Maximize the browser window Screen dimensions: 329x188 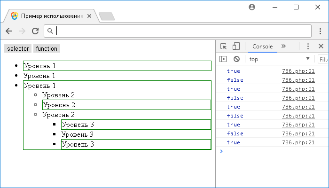296,7
